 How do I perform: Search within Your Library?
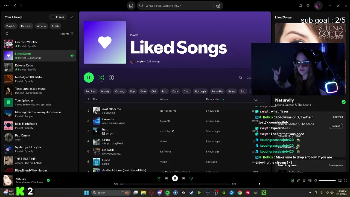tap(7, 34)
